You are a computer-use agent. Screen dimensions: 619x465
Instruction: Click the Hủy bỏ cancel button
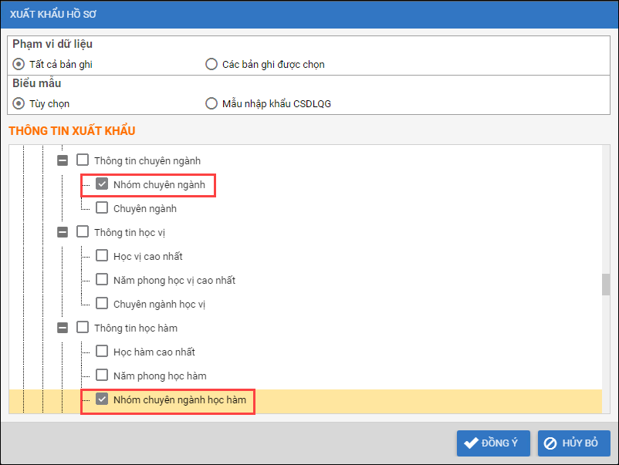point(573,443)
